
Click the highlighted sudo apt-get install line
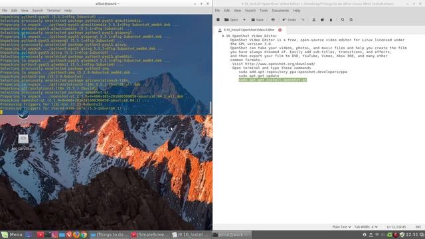click(273, 80)
